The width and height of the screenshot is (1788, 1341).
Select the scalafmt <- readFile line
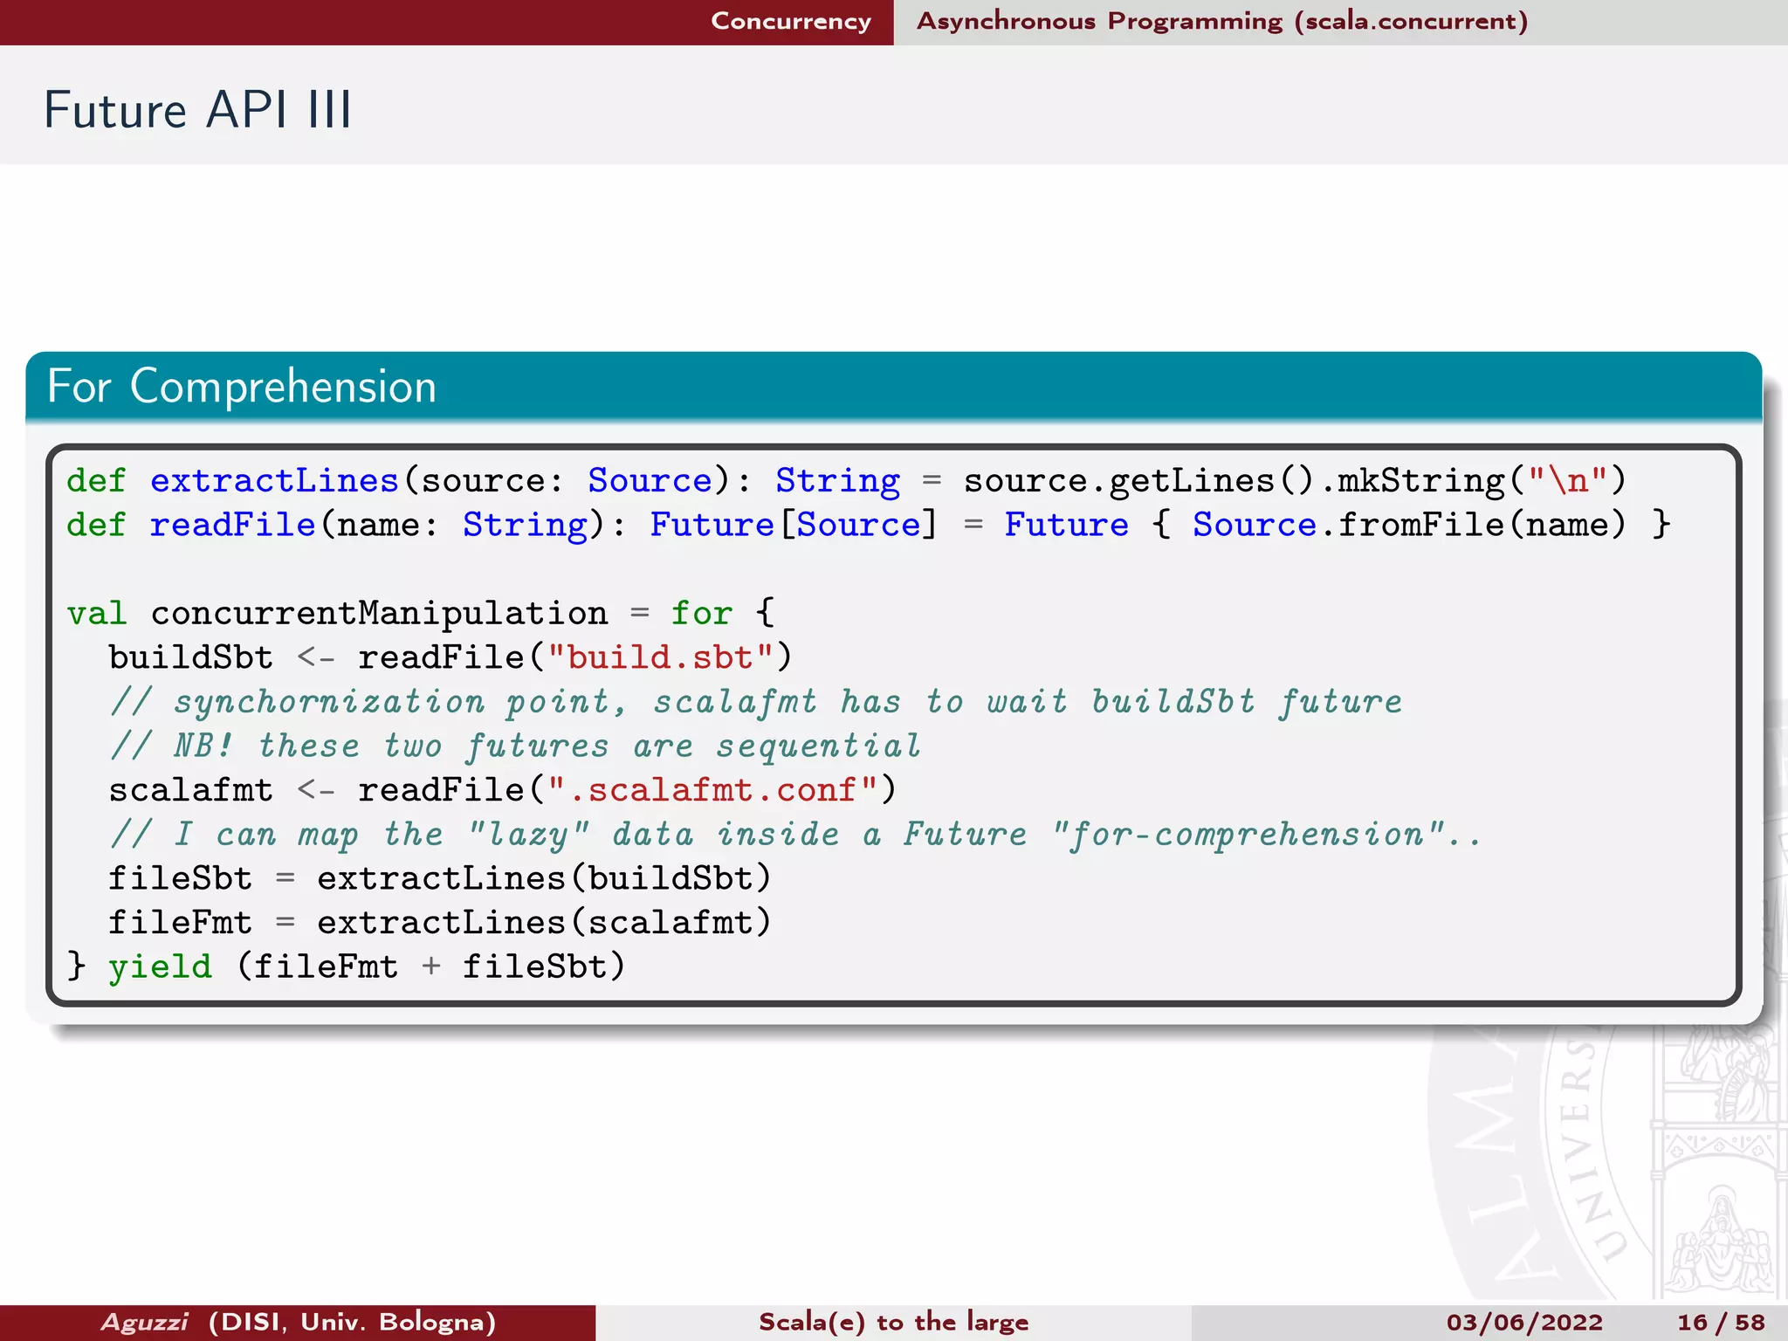click(502, 790)
